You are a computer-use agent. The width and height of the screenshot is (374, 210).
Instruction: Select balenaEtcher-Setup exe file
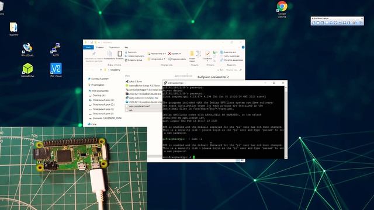pyautogui.click(x=143, y=86)
